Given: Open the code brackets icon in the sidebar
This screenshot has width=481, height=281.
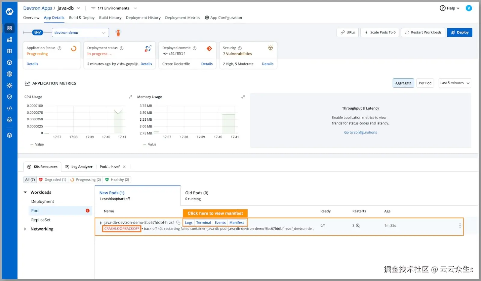Looking at the screenshot, I should coord(10,108).
